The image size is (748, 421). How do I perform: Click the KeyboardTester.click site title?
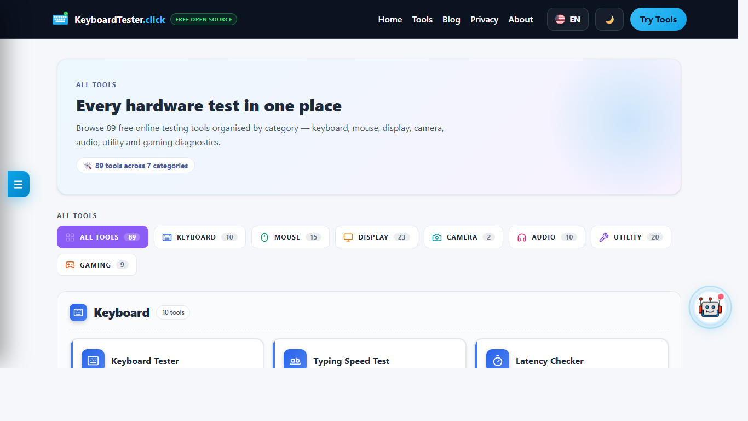tap(119, 19)
